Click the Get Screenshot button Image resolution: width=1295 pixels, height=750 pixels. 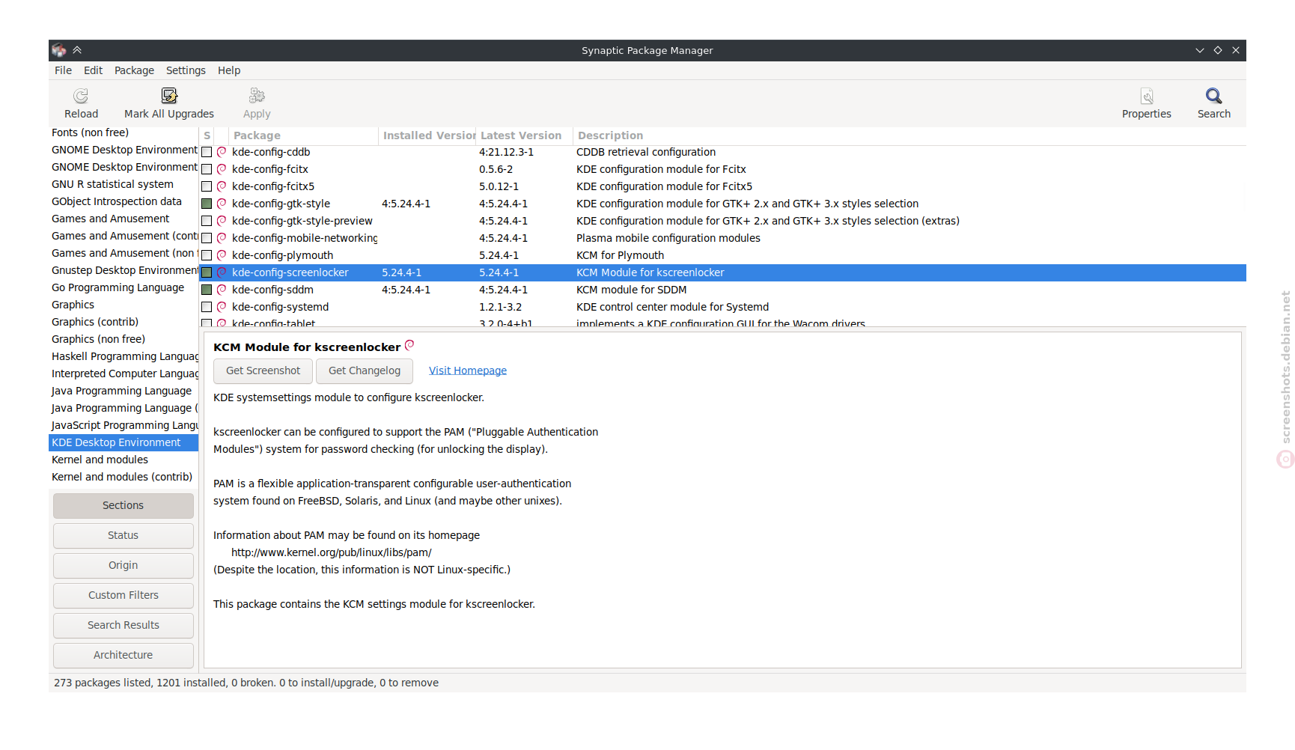(263, 371)
